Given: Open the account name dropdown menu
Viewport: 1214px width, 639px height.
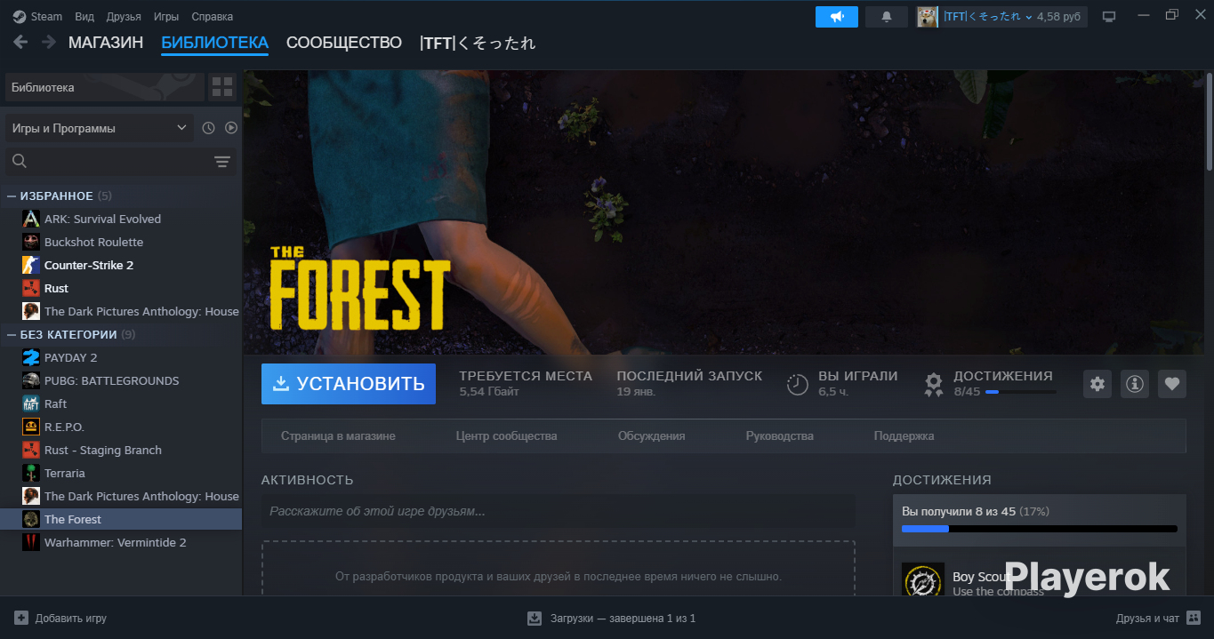Looking at the screenshot, I should coord(988,17).
